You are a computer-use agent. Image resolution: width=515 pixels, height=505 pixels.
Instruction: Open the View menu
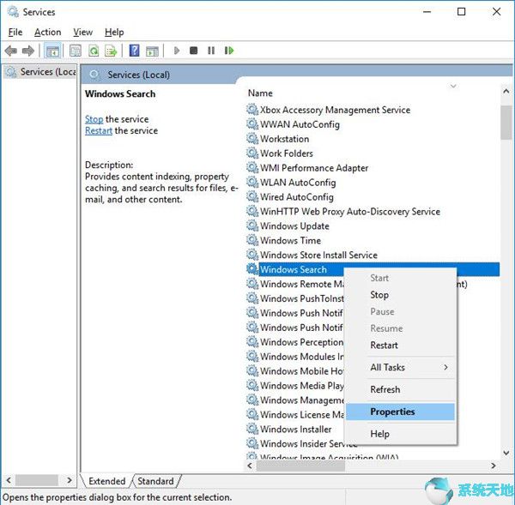coord(82,32)
